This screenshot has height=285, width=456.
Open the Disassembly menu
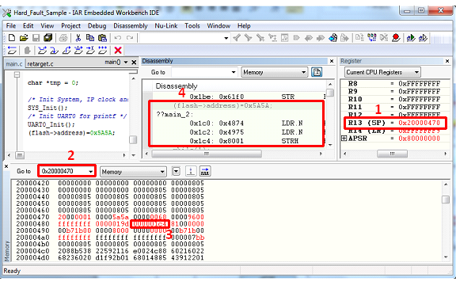point(131,26)
